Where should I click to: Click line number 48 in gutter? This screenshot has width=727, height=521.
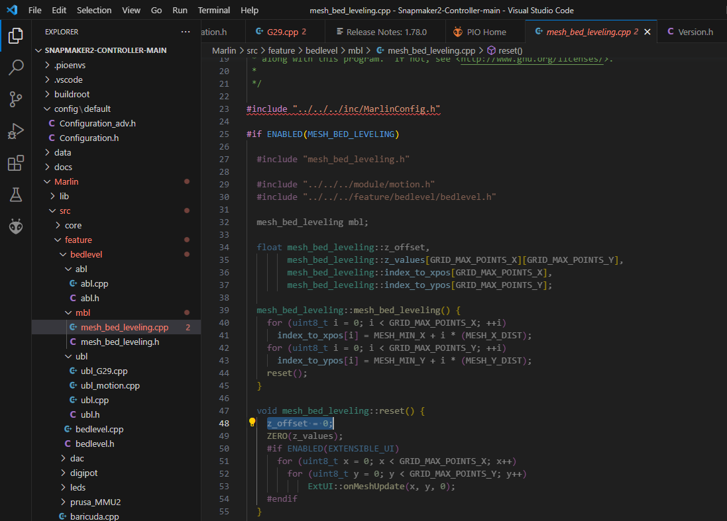click(224, 423)
